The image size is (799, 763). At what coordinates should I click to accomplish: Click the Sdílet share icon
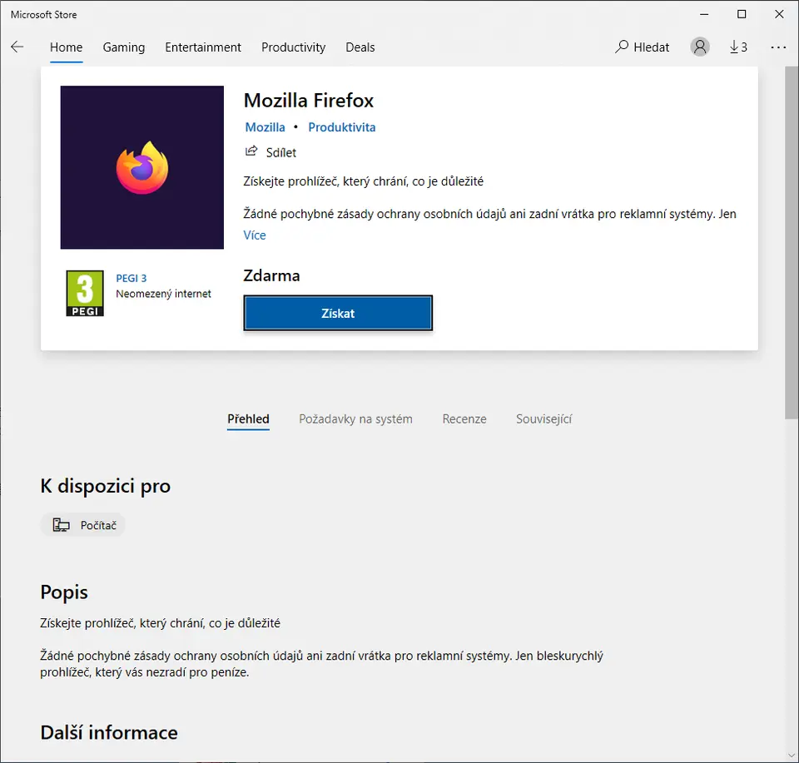[x=251, y=152]
